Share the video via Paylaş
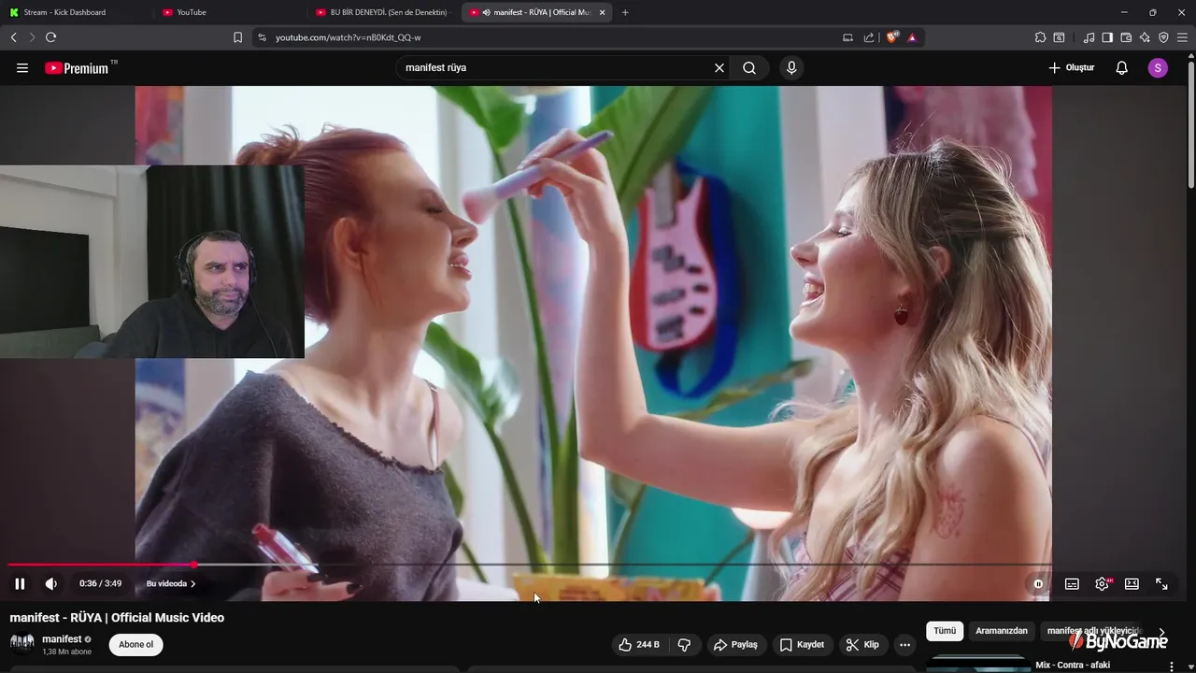 point(736,645)
